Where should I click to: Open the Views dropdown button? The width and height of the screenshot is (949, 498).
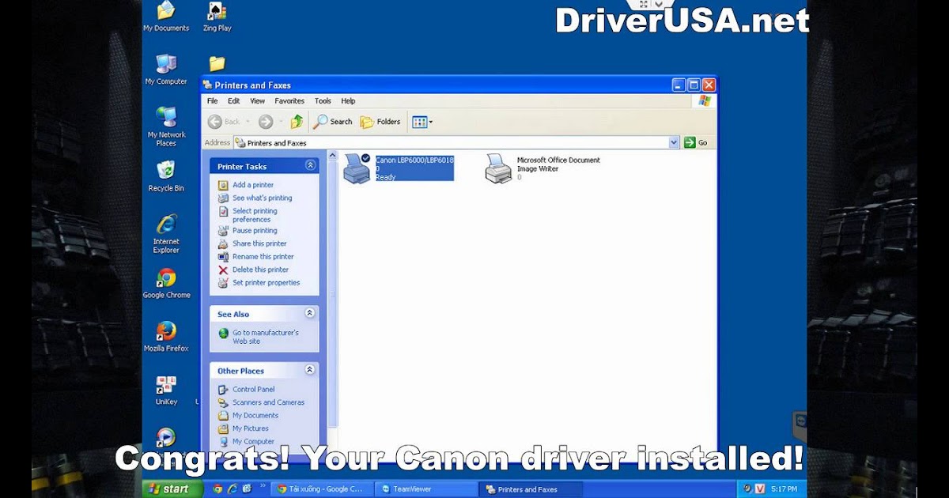click(422, 122)
